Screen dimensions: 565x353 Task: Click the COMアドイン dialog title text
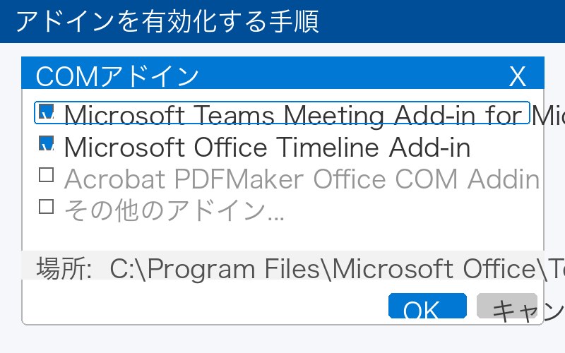[117, 76]
